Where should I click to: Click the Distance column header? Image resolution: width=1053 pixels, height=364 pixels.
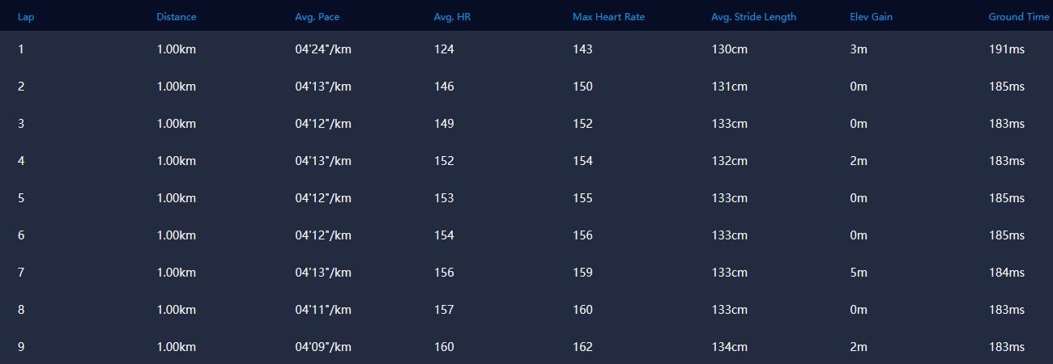(x=176, y=17)
